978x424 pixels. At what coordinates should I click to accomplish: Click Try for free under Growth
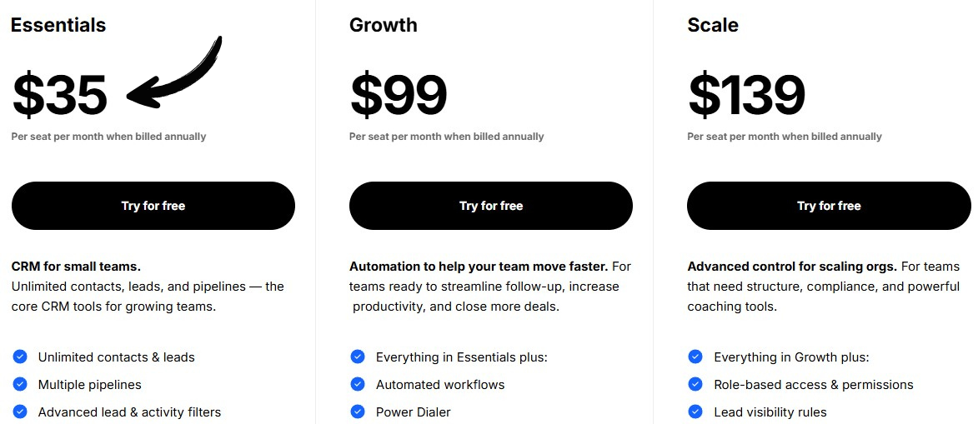click(x=491, y=206)
